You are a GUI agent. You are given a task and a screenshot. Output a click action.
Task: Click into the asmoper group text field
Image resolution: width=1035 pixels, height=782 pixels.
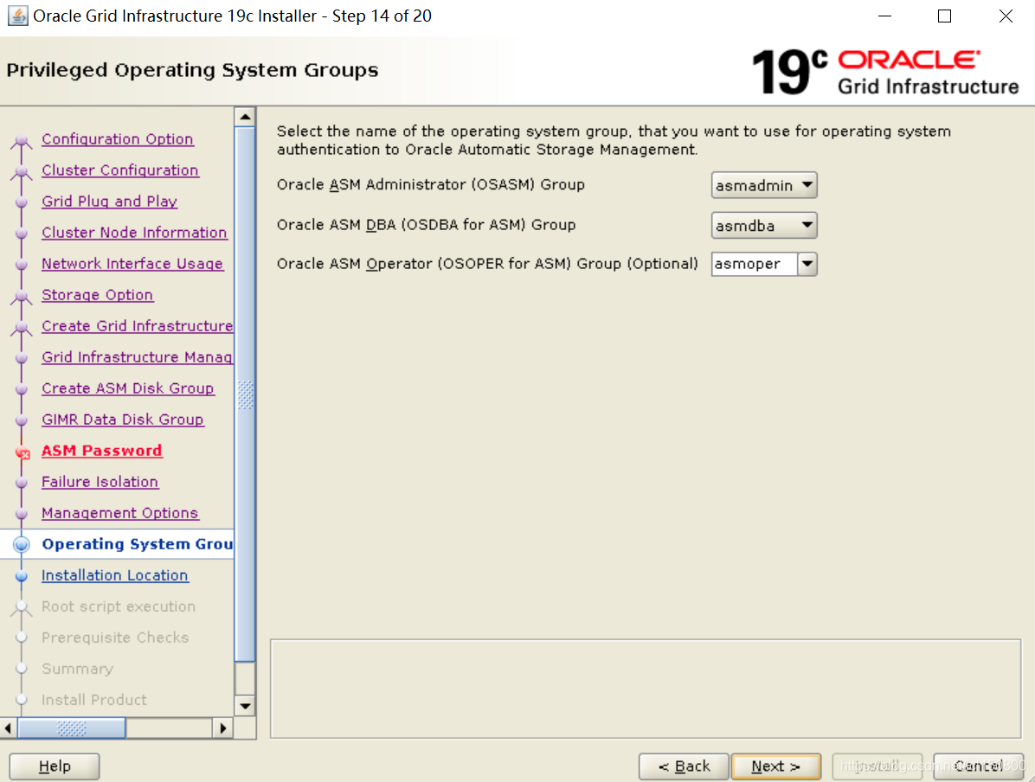(x=755, y=264)
